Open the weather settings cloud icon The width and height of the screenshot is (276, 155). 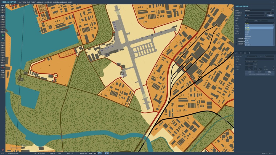pos(3,20)
